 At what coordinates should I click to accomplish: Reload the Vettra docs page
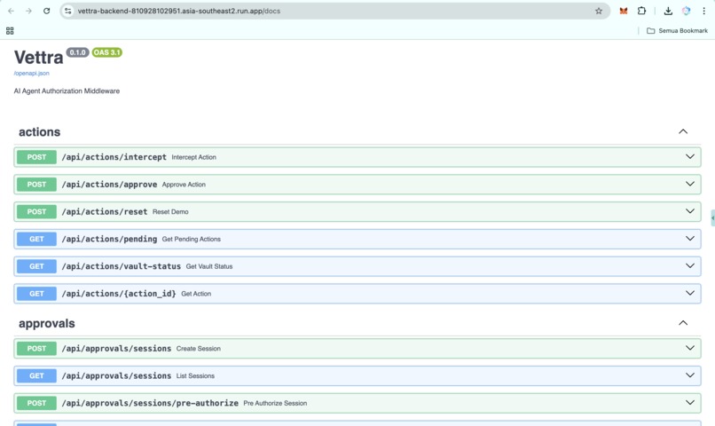[x=46, y=11]
